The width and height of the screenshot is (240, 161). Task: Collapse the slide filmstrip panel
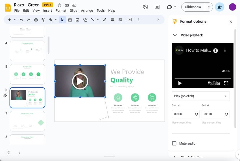(x=19, y=153)
